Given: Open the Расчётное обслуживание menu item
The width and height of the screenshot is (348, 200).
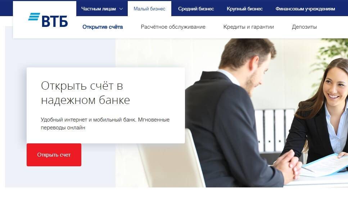Looking at the screenshot, I should pos(173,27).
